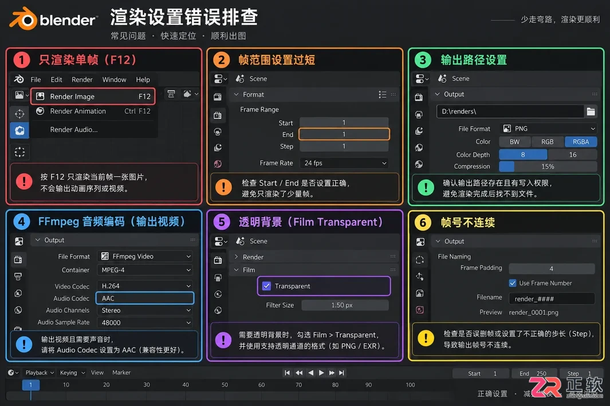The width and height of the screenshot is (610, 406).
Task: Select Color Depth 8
Action: 524,154
